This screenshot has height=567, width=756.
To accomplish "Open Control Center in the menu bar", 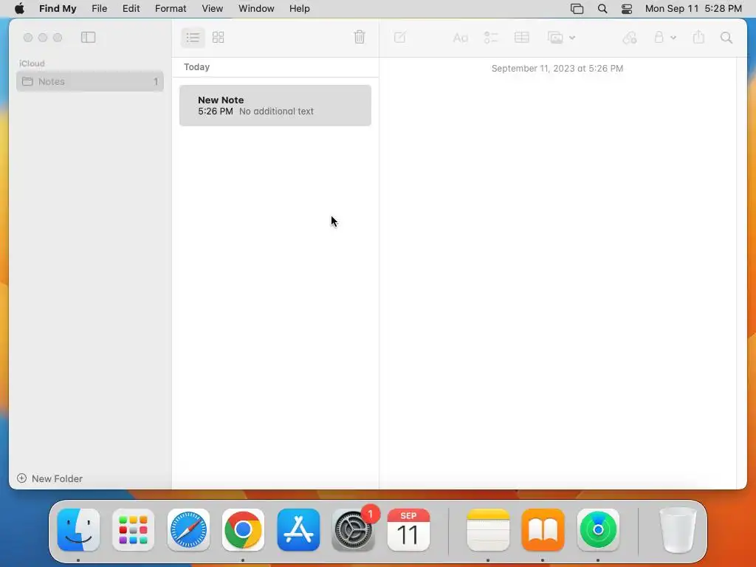I will (627, 9).
